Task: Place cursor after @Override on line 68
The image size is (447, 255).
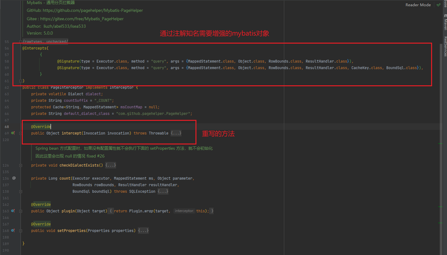Action: 51,127
